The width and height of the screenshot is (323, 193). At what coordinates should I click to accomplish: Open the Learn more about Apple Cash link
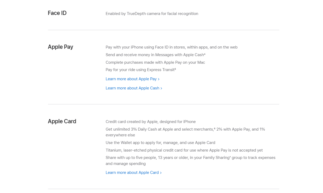pyautogui.click(x=134, y=88)
